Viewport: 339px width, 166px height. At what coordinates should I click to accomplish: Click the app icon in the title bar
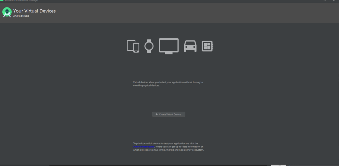2,1
